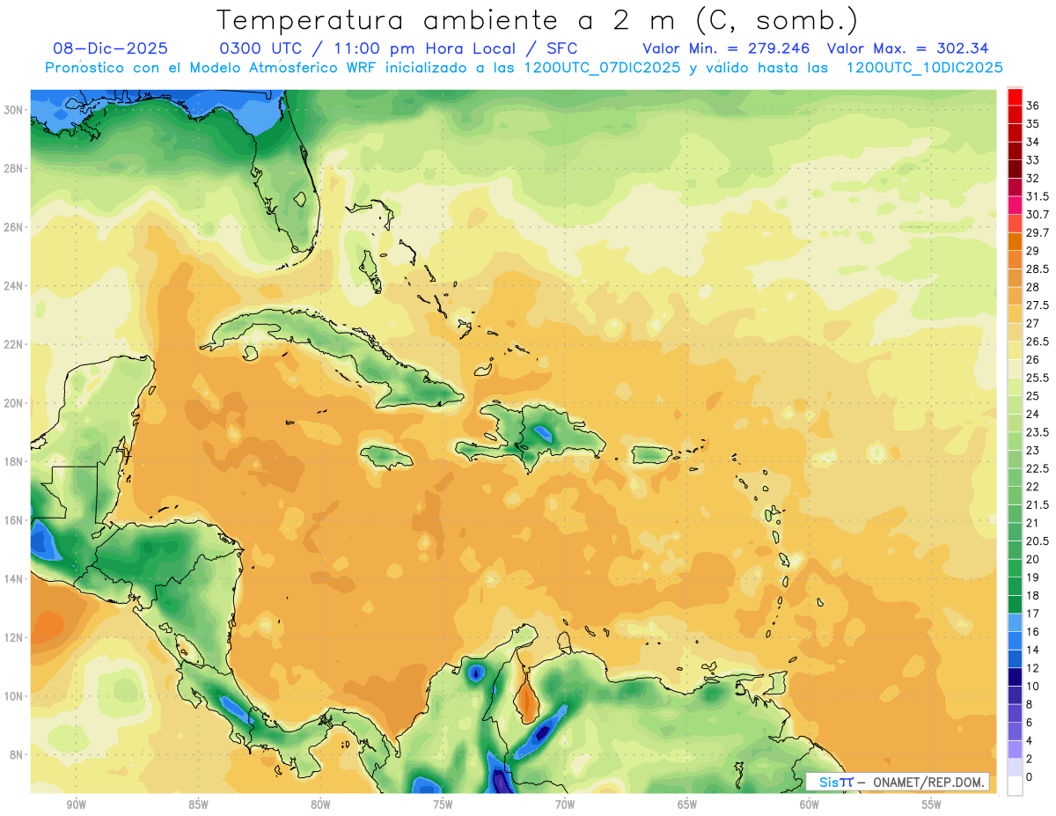Click the '80W' longitude axis label
Screen dimensions: 1056x816
click(x=320, y=805)
